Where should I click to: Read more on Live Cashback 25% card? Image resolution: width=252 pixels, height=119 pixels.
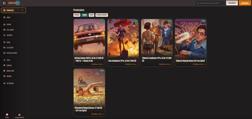click(x=131, y=64)
